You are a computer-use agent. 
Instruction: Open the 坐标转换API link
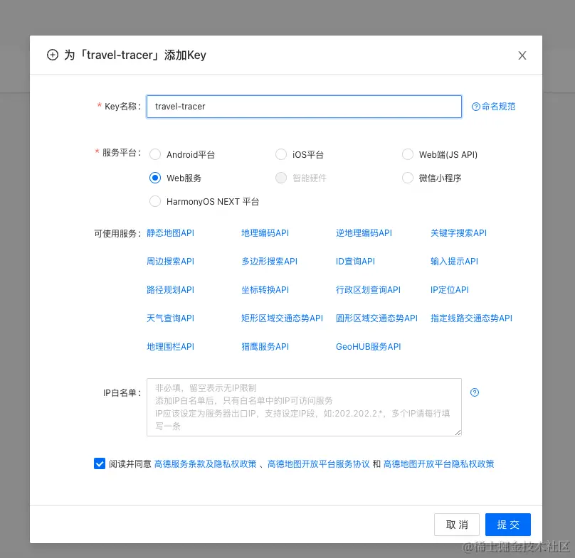(x=265, y=290)
